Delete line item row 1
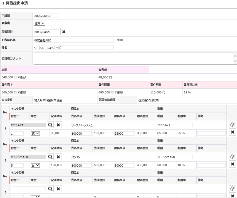This screenshot has height=198, width=237. [232, 132]
